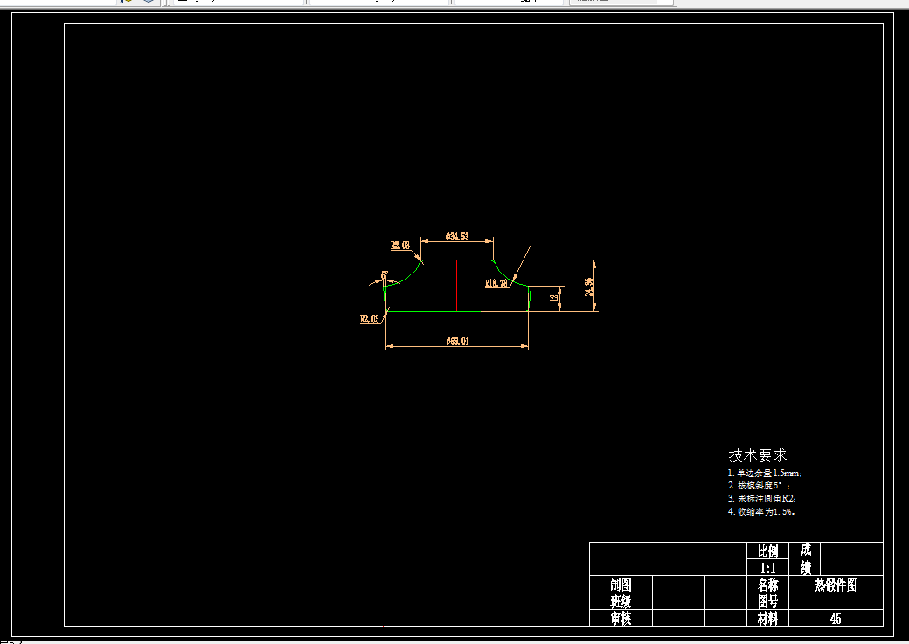Select the red vertical centerline of the part
Screen dimensions: 909x644
457,286
